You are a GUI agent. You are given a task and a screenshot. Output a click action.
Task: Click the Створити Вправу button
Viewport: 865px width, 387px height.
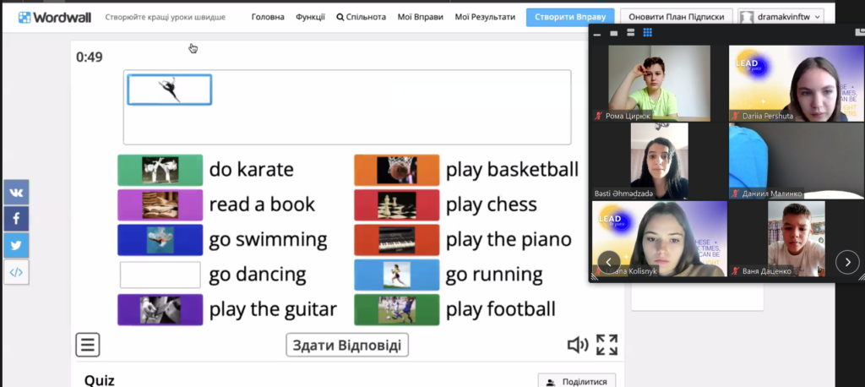570,17
